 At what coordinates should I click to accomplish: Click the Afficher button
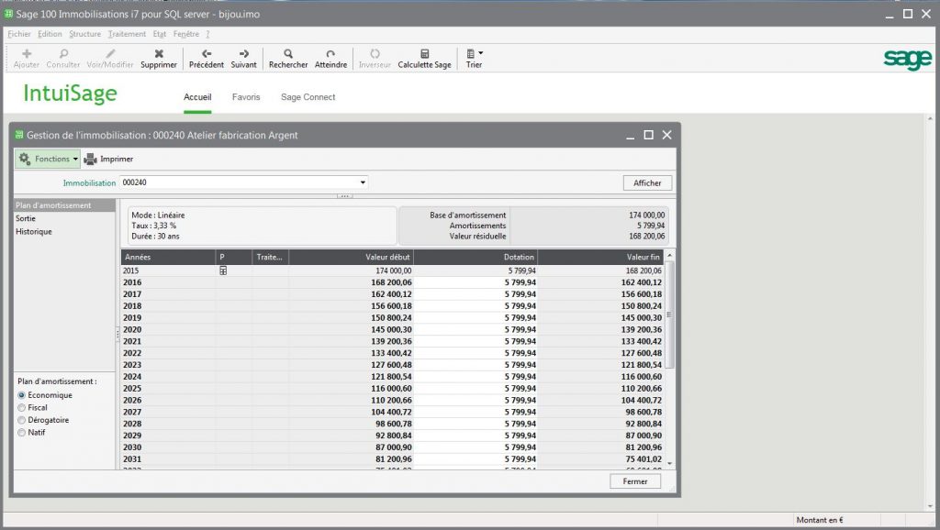click(647, 182)
